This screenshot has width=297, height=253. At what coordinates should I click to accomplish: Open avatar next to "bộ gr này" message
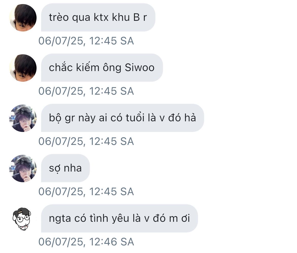pos(23,118)
